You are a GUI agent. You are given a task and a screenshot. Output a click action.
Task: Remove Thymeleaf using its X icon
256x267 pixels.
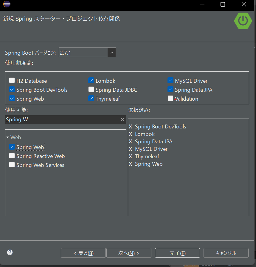[x=130, y=156]
